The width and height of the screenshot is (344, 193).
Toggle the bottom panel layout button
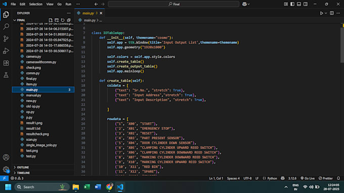click(x=299, y=4)
